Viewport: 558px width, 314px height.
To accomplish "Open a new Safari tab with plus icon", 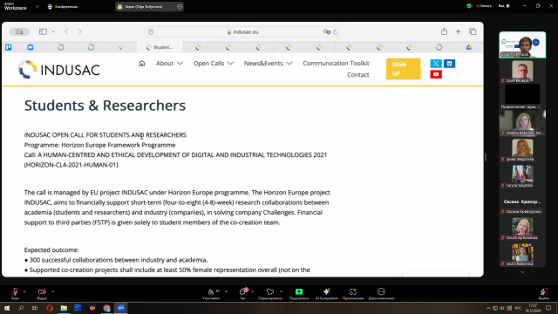I will click(x=458, y=31).
